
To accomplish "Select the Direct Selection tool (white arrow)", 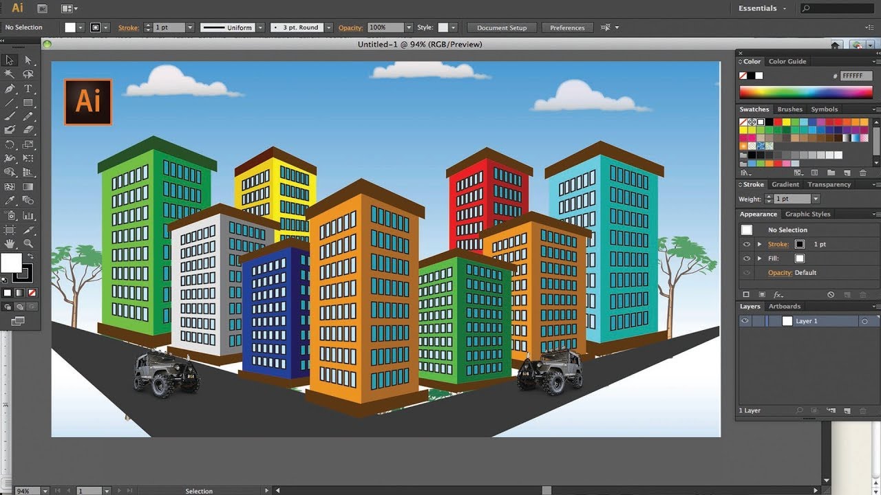I will (28, 60).
